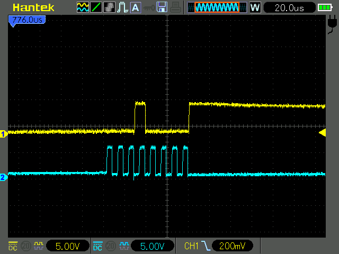Click the falling edge trigger slope icon
The image size is (339, 254).
tap(206, 246)
